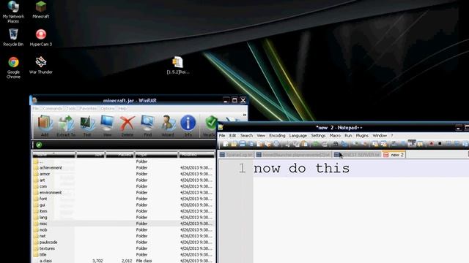Open the Commands menu in WinRAR
The width and height of the screenshot is (469, 263).
coord(52,109)
